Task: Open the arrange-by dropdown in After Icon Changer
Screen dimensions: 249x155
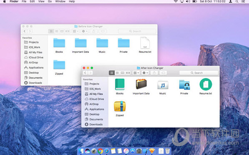Action: [x=136, y=73]
